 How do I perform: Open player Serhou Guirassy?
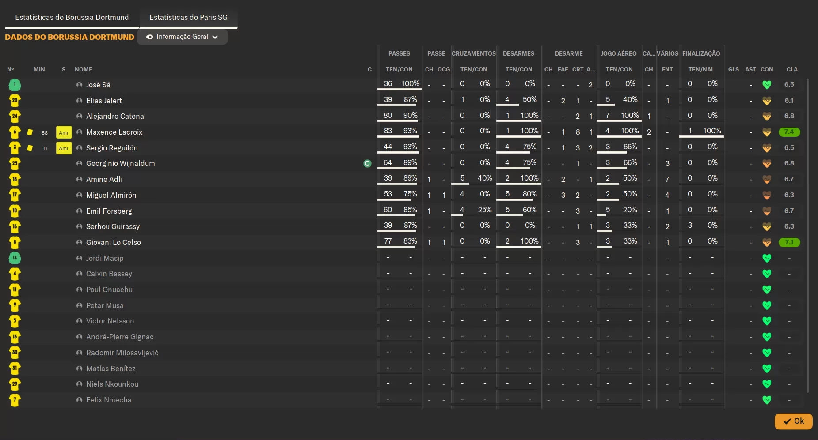click(x=113, y=226)
